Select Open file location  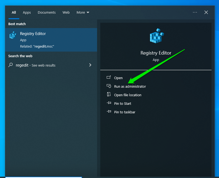pyautogui.click(x=128, y=95)
